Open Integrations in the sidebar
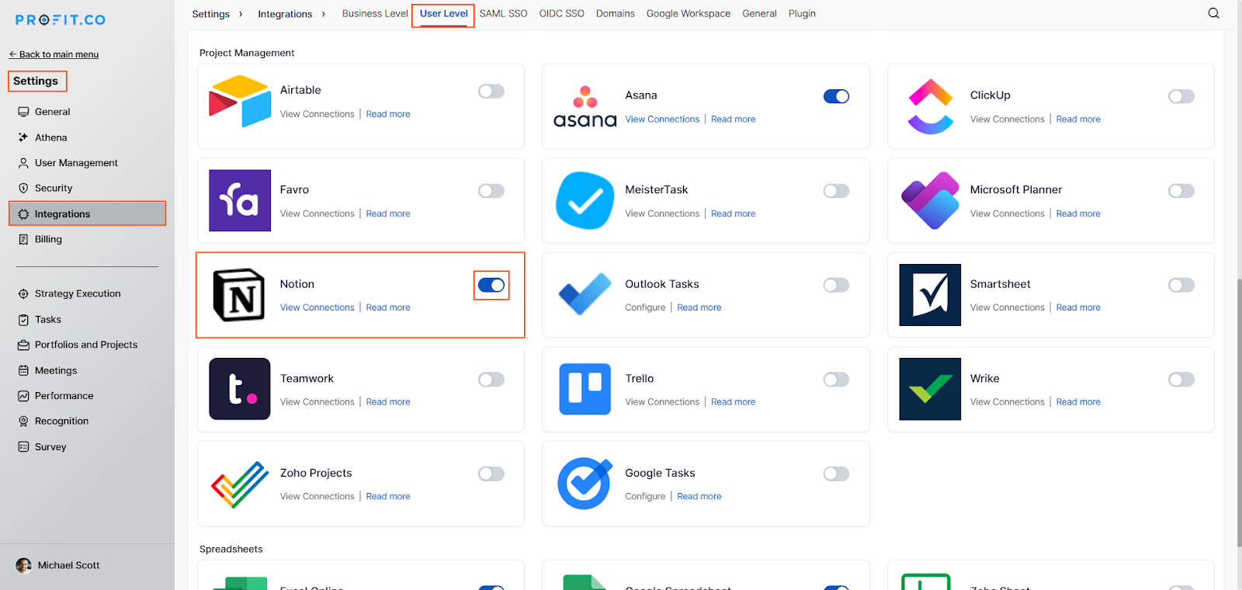The image size is (1242, 590). (x=88, y=213)
